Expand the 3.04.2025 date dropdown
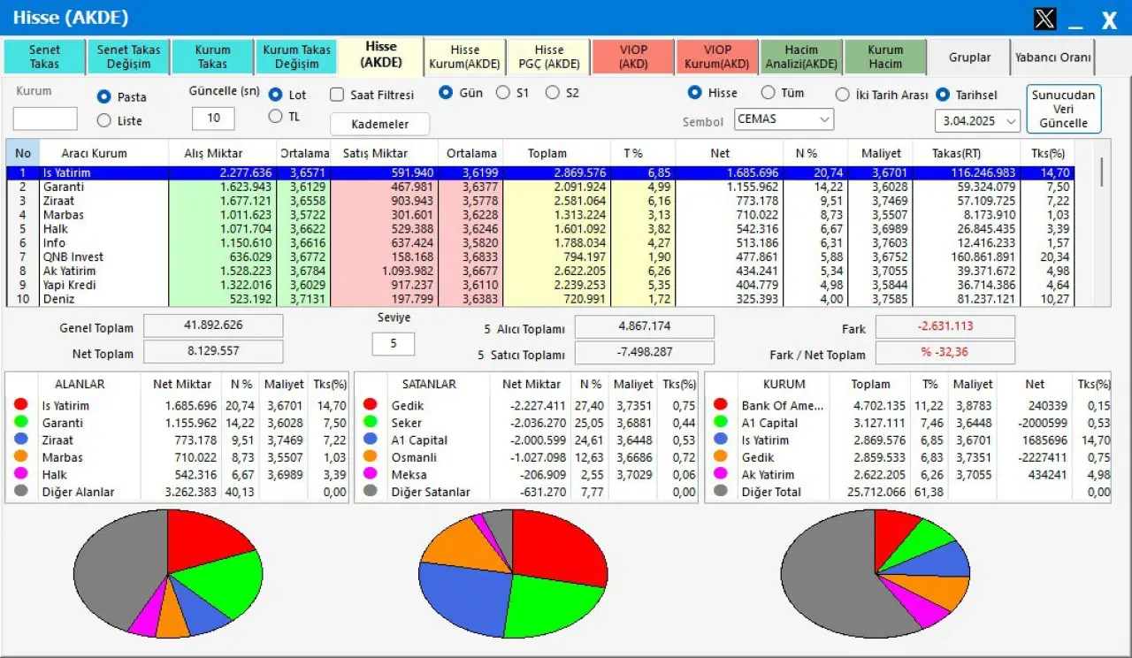 (976, 120)
